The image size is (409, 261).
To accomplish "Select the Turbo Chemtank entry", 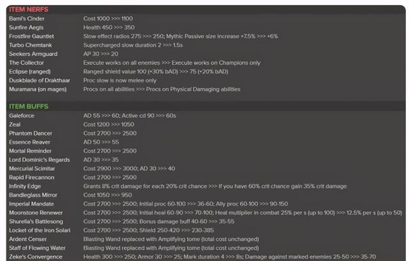I will (x=30, y=45).
